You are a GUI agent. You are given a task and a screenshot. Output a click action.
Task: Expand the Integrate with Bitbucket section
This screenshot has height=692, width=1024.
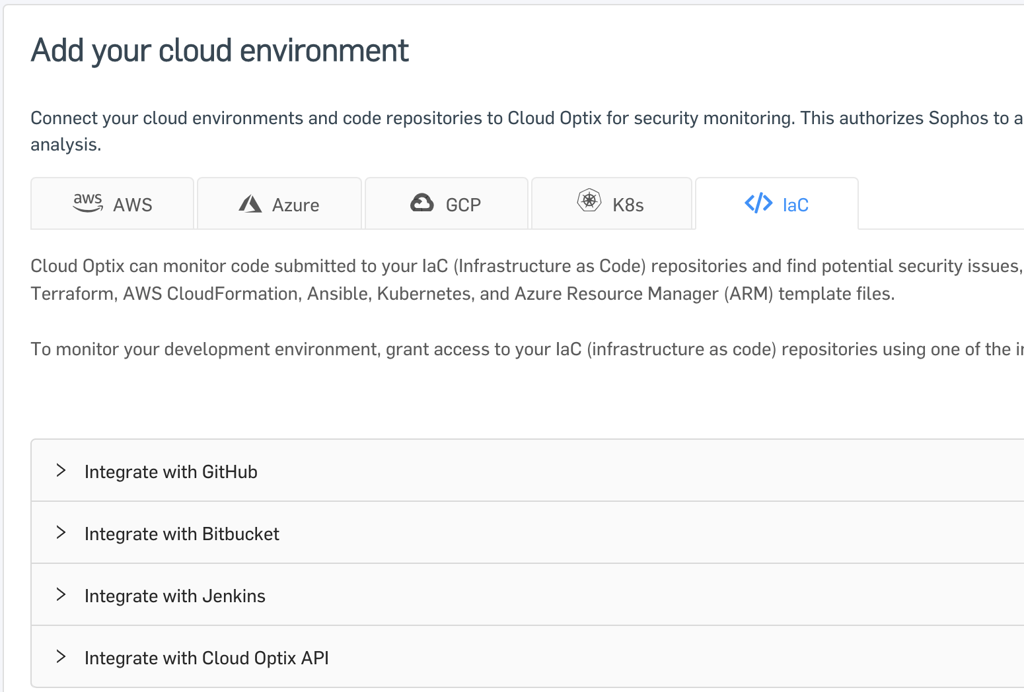(182, 533)
